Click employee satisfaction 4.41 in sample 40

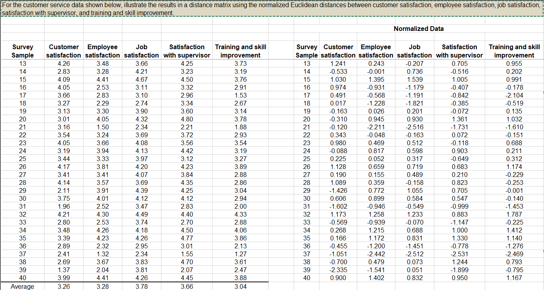[x=102, y=278]
